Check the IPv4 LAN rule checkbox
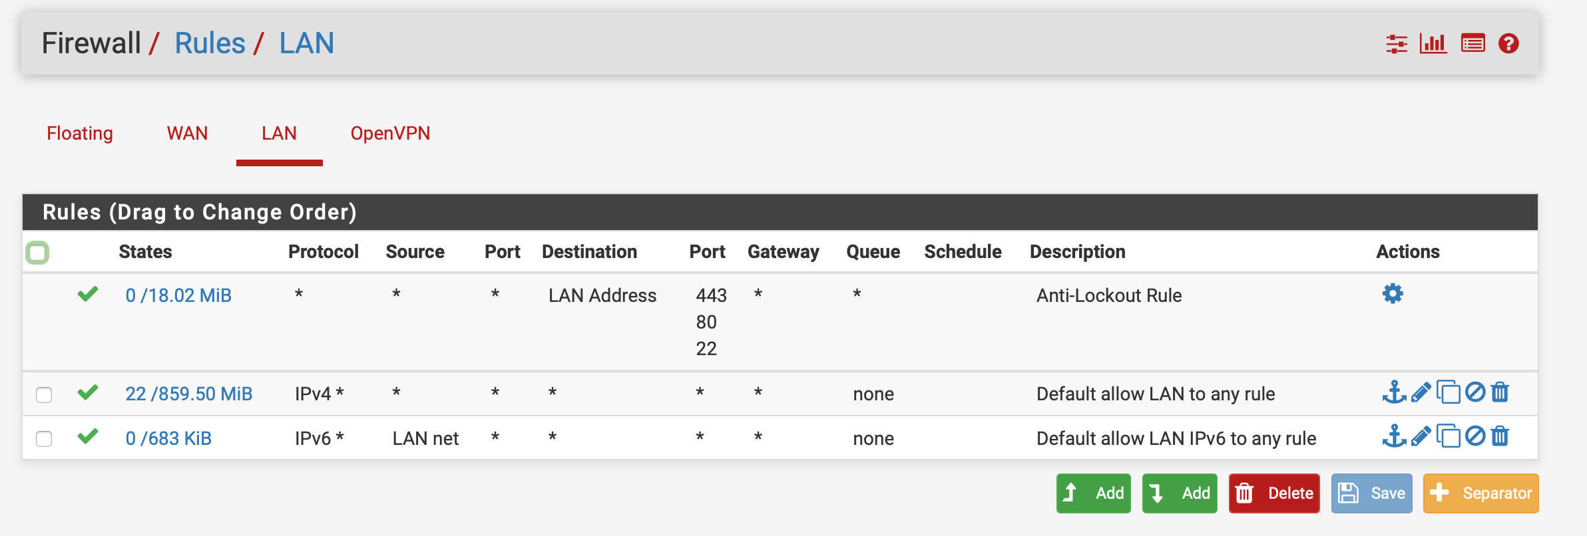Viewport: 1587px width, 536px height. [44, 394]
